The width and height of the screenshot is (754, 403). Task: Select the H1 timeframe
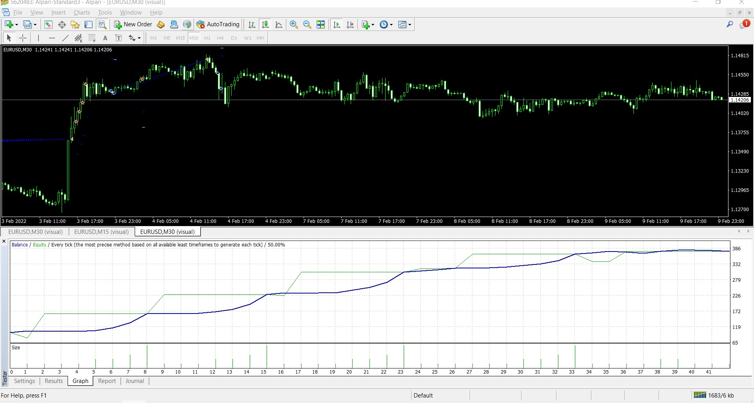pyautogui.click(x=207, y=38)
